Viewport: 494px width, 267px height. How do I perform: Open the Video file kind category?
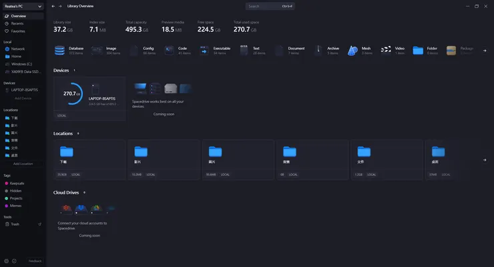(393, 50)
